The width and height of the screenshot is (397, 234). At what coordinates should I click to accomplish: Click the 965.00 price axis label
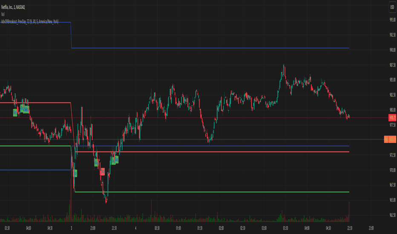point(392,200)
